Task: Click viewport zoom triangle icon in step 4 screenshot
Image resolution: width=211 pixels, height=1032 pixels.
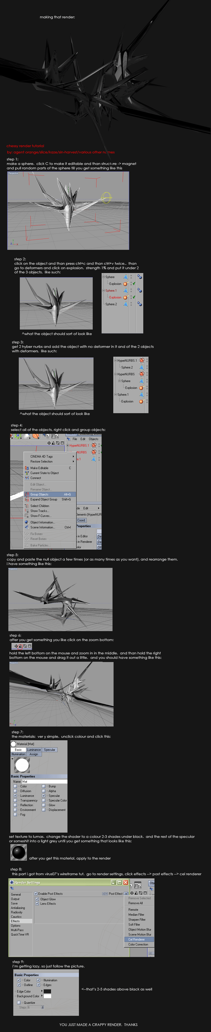Action: pyautogui.click(x=53, y=443)
